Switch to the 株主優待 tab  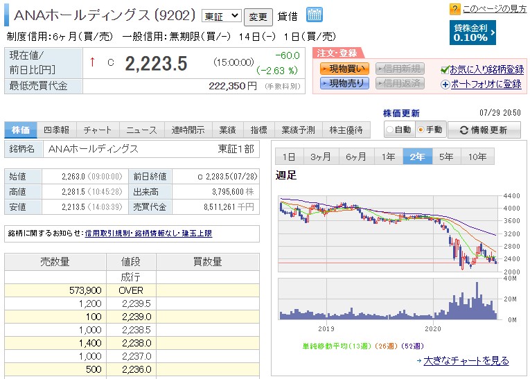click(x=346, y=130)
